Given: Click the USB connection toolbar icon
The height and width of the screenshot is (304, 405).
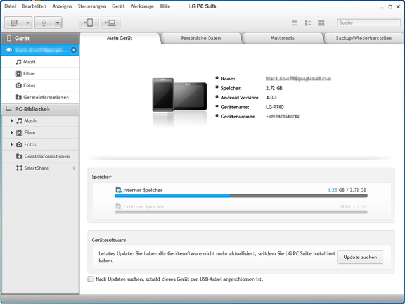Looking at the screenshot, I should coord(44,23).
